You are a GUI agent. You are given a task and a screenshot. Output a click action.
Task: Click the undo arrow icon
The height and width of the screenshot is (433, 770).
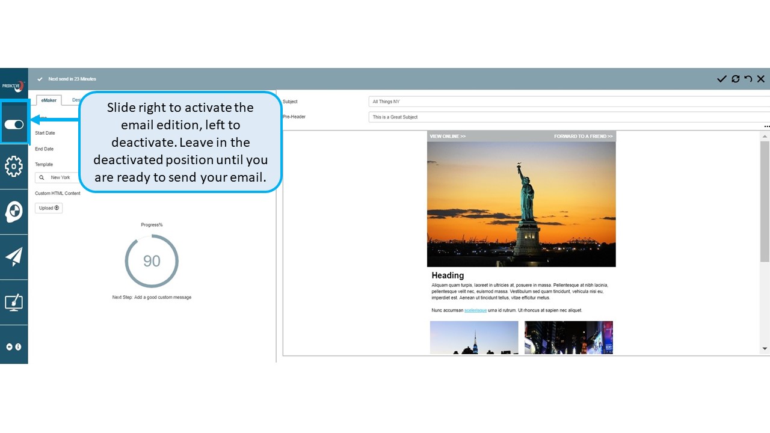748,79
